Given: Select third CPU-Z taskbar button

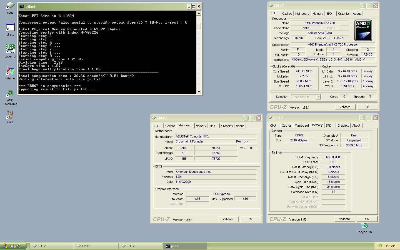Looking at the screenshot, I should [141, 246].
